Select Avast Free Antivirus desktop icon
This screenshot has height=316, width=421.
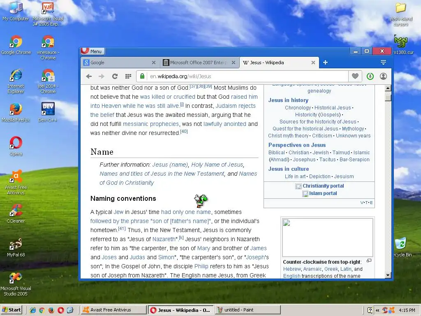16,182
